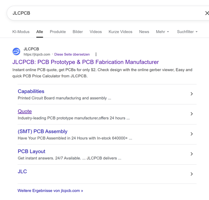Switch to the Produkte tab
This screenshot has height=200, width=209.
(x=58, y=32)
